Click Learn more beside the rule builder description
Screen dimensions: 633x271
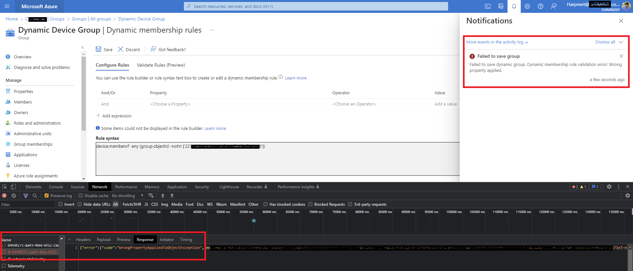[x=296, y=78]
